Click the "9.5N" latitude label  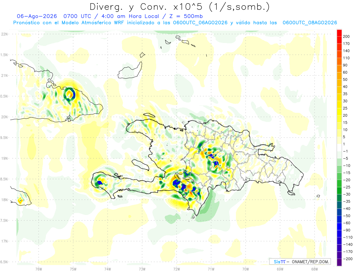click(x=4, y=138)
